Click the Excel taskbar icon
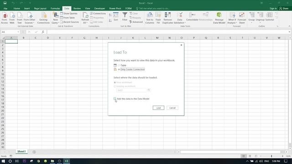 pyautogui.click(x=67, y=161)
